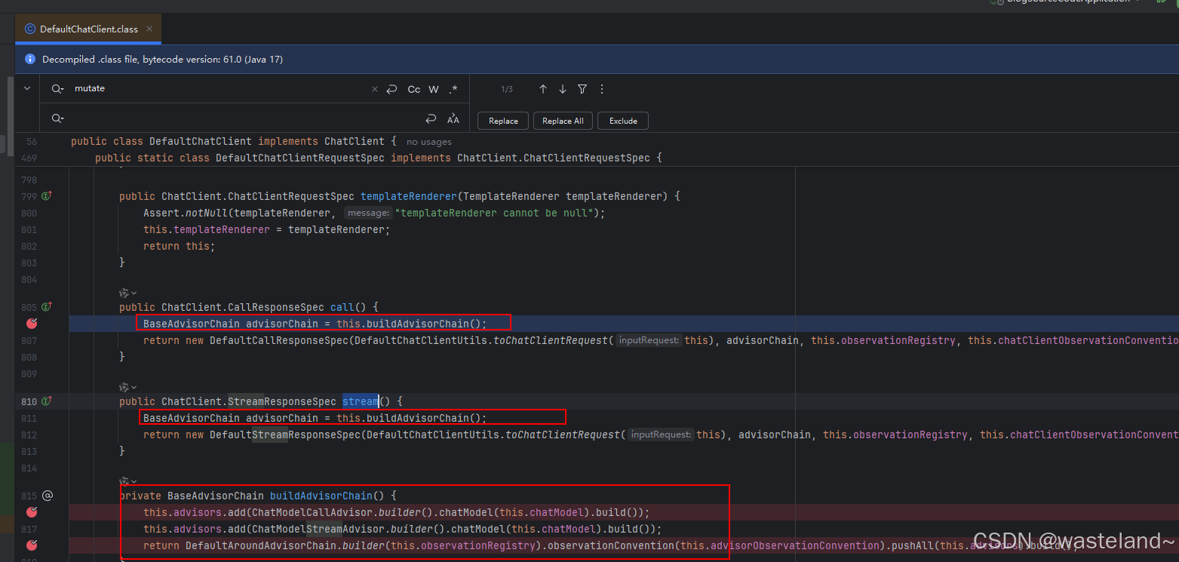Click the Replace All button

pos(563,121)
